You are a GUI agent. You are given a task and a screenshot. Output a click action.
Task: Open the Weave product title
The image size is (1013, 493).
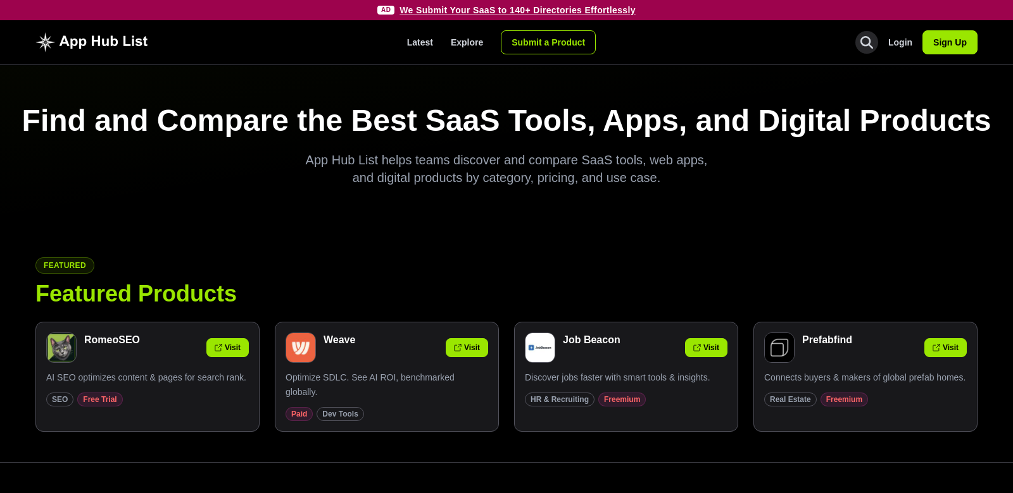339,340
